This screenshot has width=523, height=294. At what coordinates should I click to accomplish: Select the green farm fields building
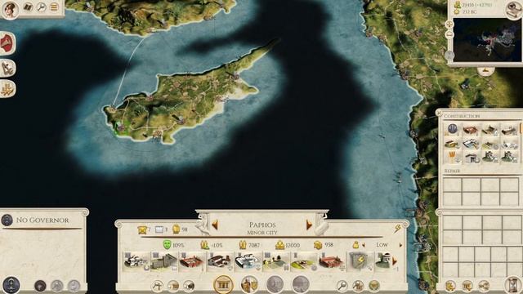click(276, 261)
